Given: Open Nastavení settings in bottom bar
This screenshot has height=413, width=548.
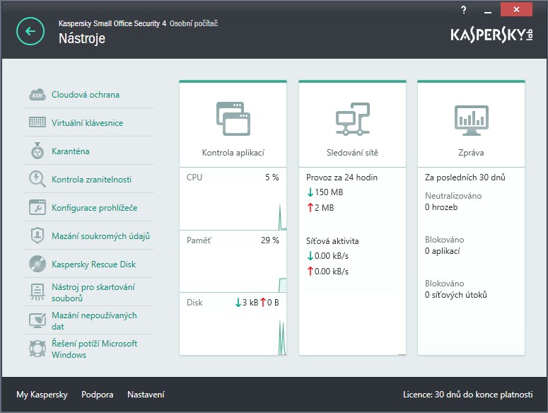Looking at the screenshot, I should [146, 395].
